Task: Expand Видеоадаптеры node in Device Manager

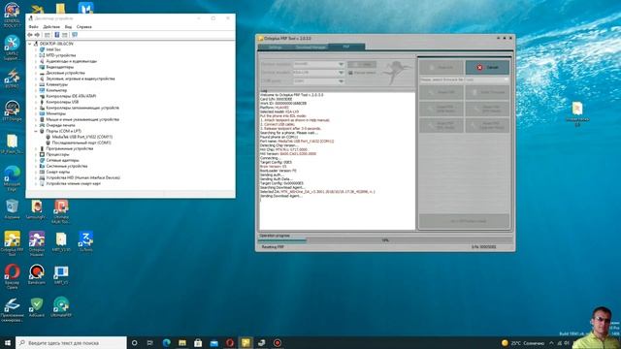Action: click(36, 67)
